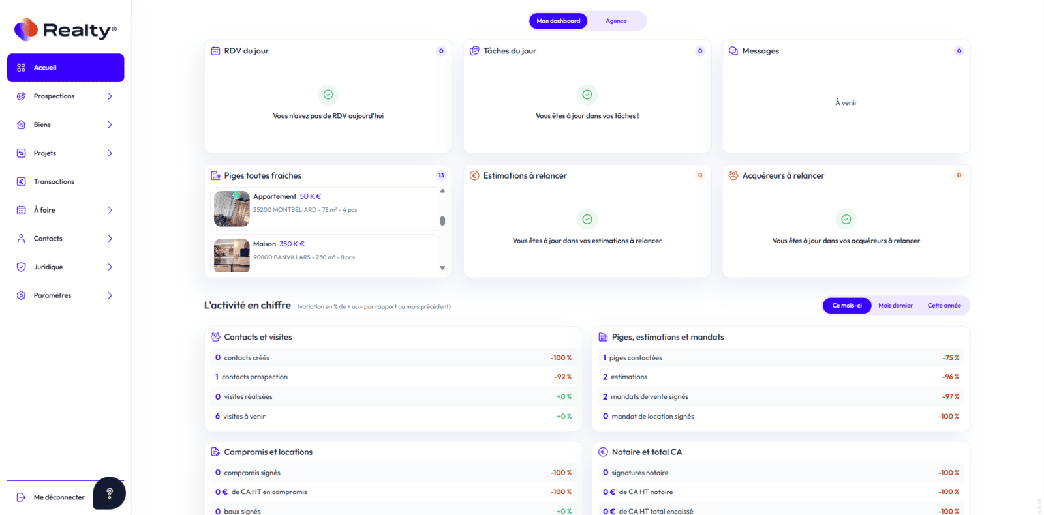Screen dimensions: 1044x515
Task: Select the Cette année period
Action: [944, 306]
